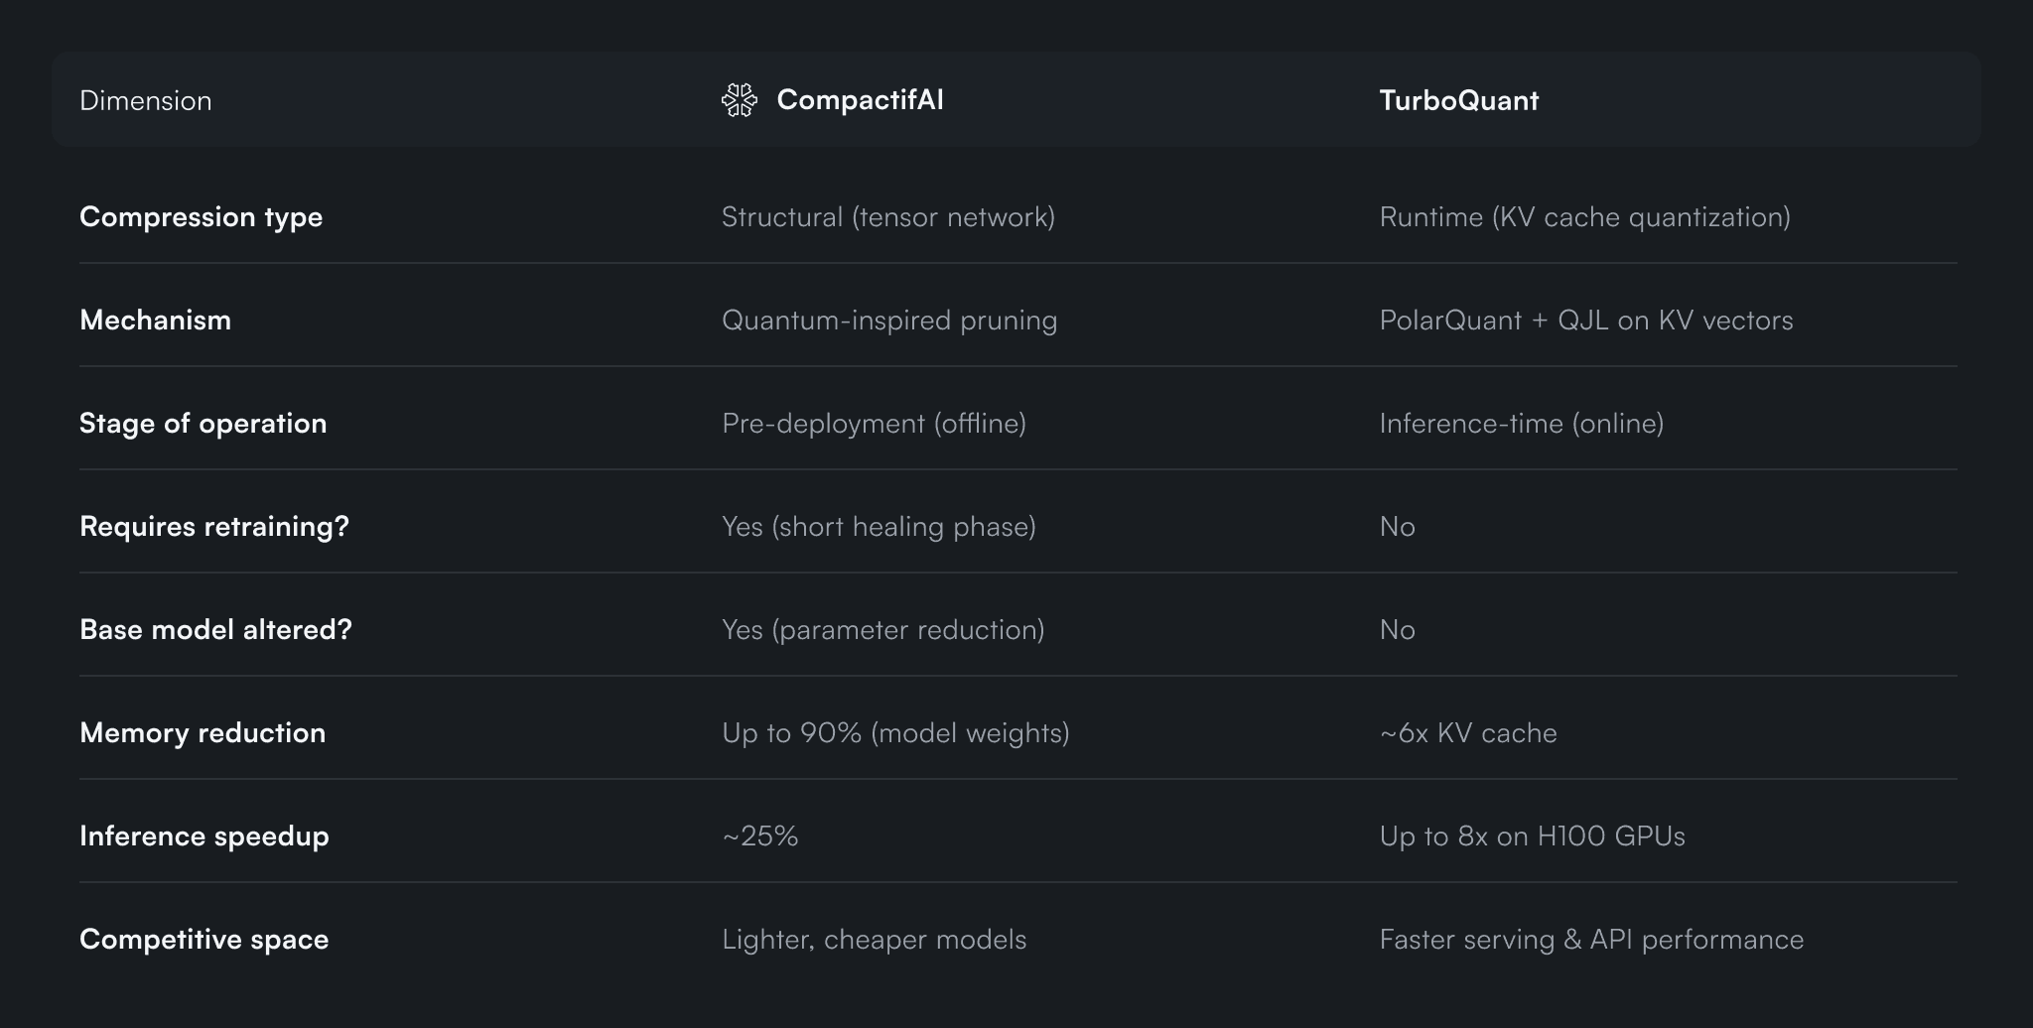The height and width of the screenshot is (1028, 2033).
Task: Click the Structural (tensor network) cell
Action: pyautogui.click(x=887, y=217)
